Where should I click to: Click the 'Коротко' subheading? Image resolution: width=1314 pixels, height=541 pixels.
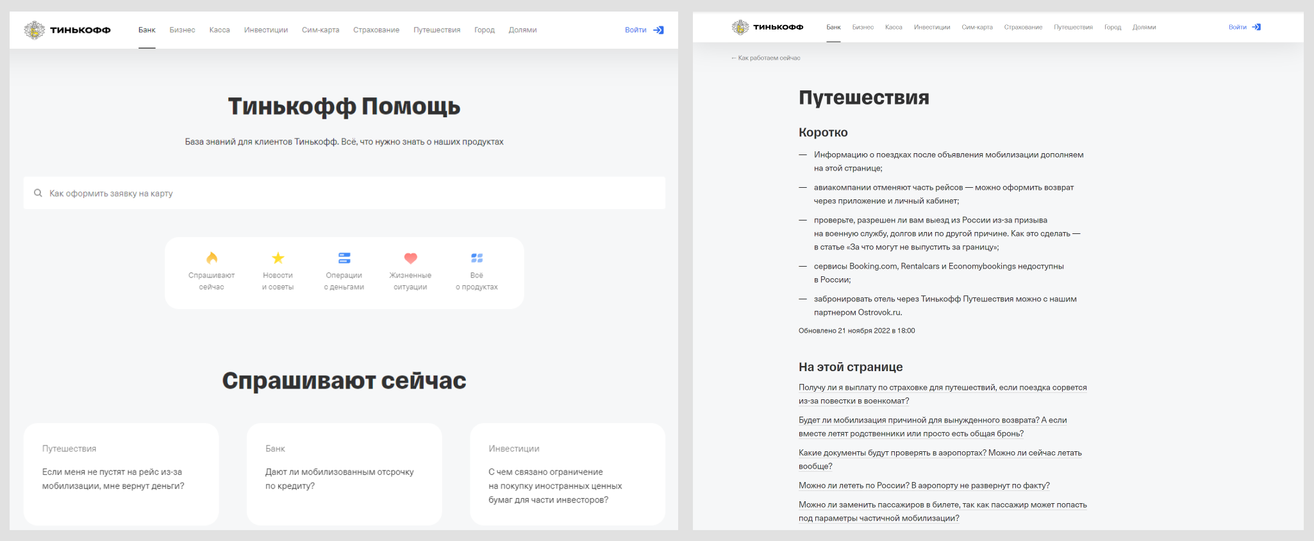coord(823,133)
